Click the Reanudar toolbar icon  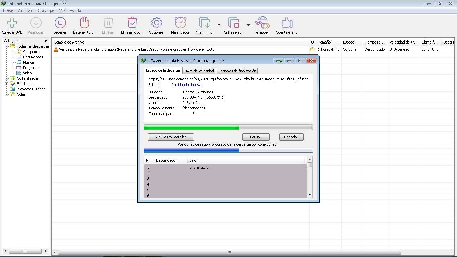36,23
